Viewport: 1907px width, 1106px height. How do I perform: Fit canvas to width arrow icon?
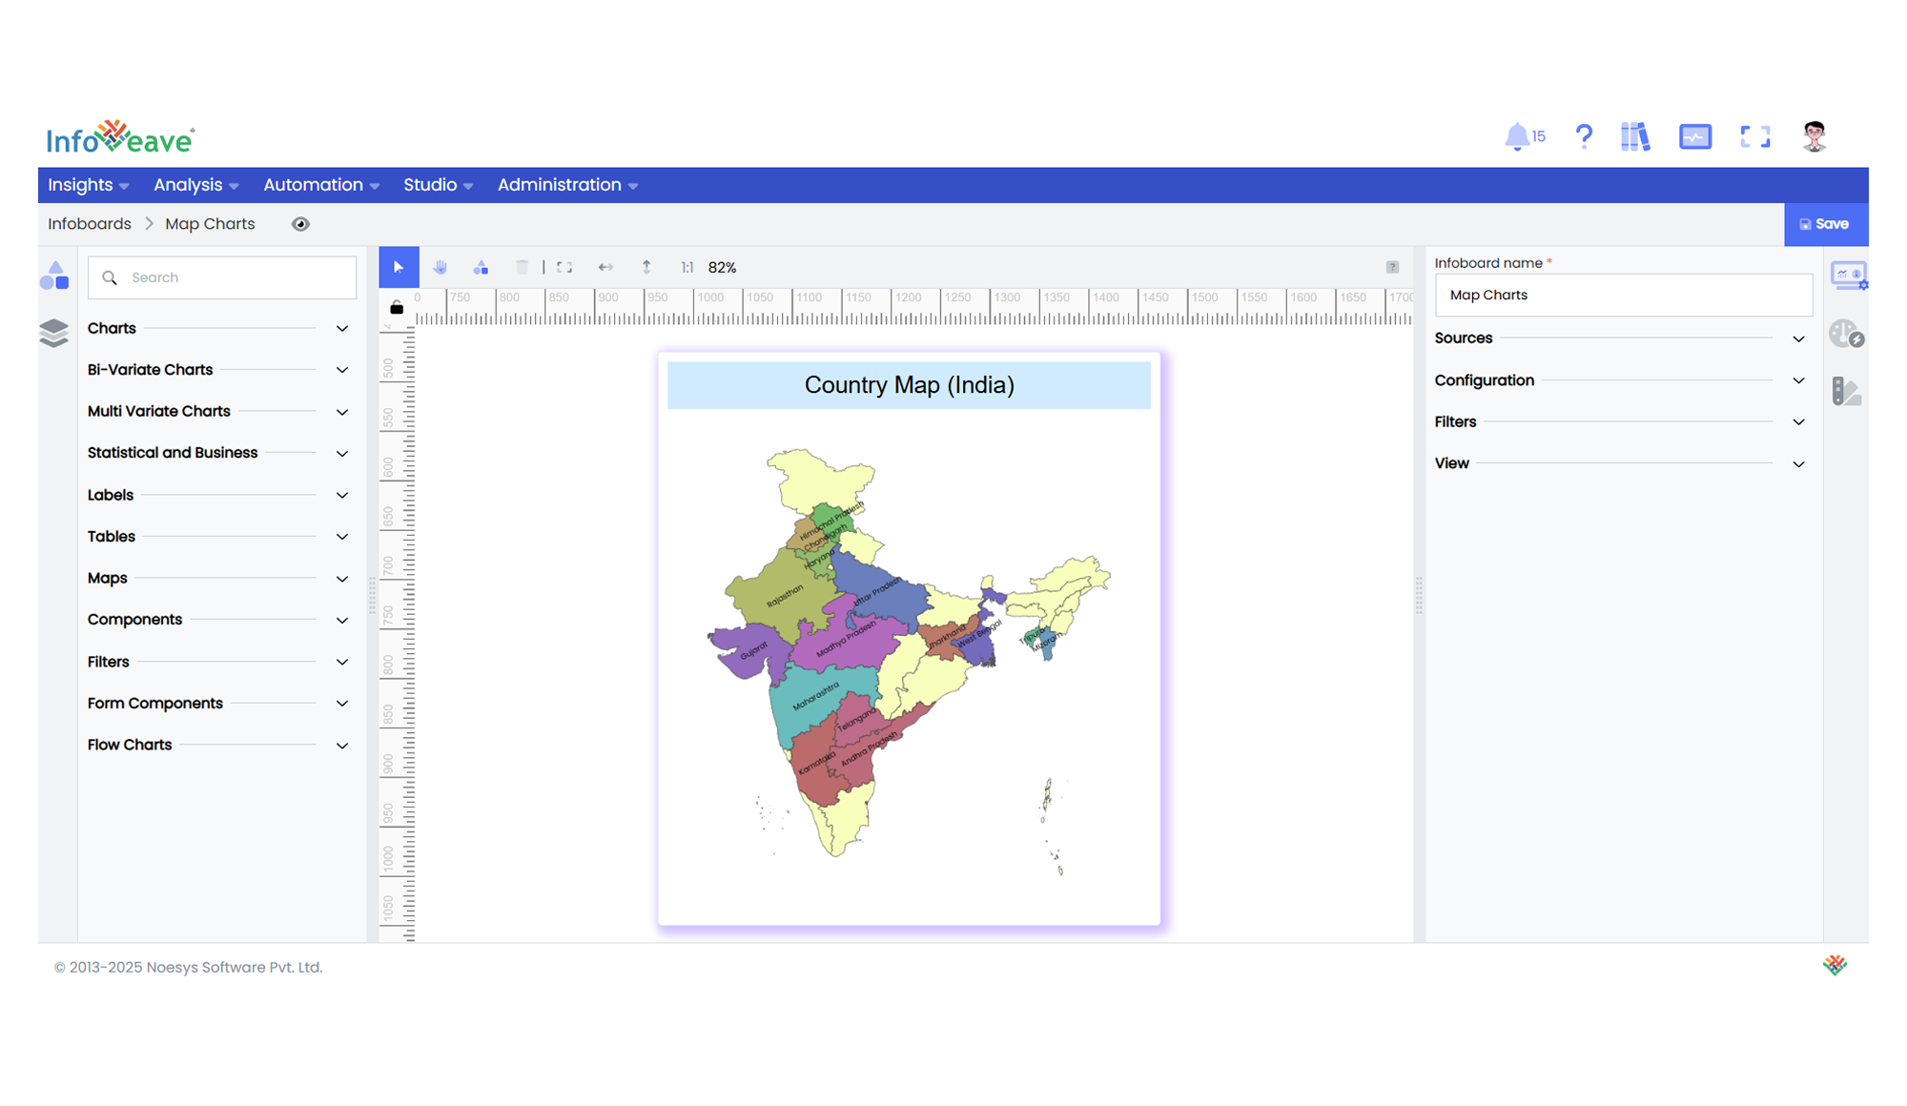(605, 268)
